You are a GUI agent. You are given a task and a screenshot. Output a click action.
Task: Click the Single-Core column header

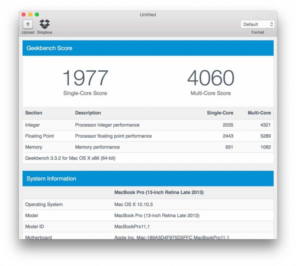(x=220, y=113)
